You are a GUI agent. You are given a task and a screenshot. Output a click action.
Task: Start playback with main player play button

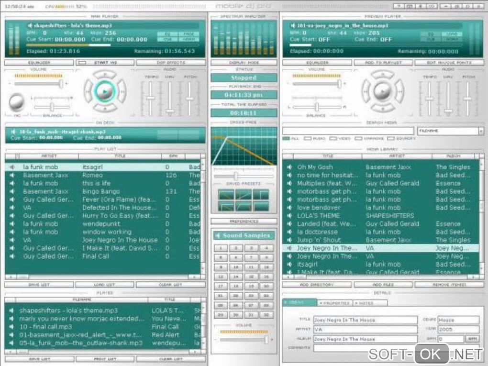click(105, 91)
